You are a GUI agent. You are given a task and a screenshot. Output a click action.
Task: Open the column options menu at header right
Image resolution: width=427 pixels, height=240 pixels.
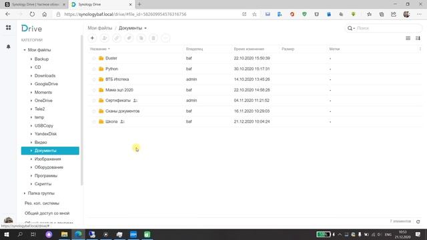(x=420, y=49)
